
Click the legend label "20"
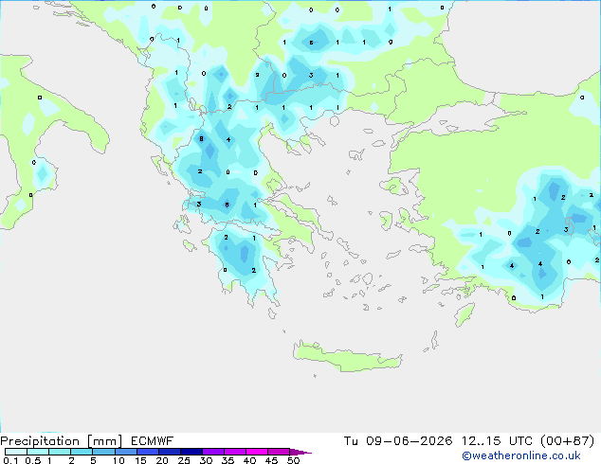162,460
